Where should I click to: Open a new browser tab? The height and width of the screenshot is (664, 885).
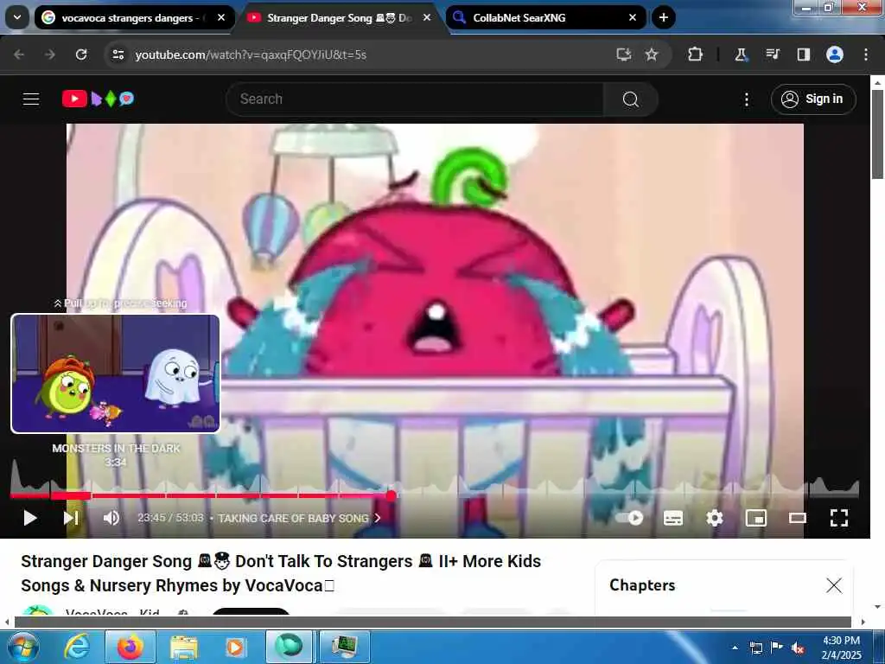point(664,17)
